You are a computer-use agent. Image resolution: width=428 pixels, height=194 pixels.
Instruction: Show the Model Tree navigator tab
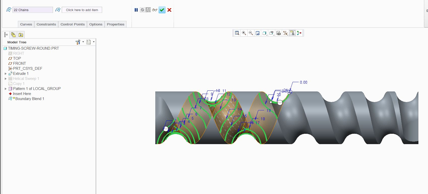coord(6,35)
